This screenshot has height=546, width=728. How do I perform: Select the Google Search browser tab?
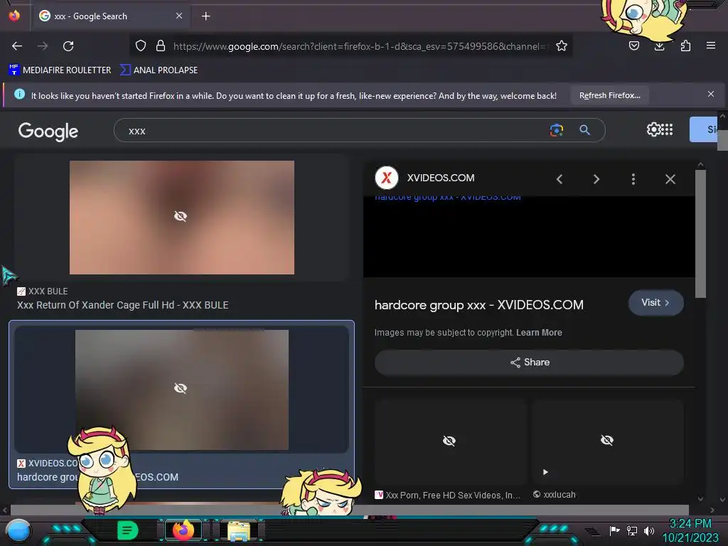tap(110, 16)
